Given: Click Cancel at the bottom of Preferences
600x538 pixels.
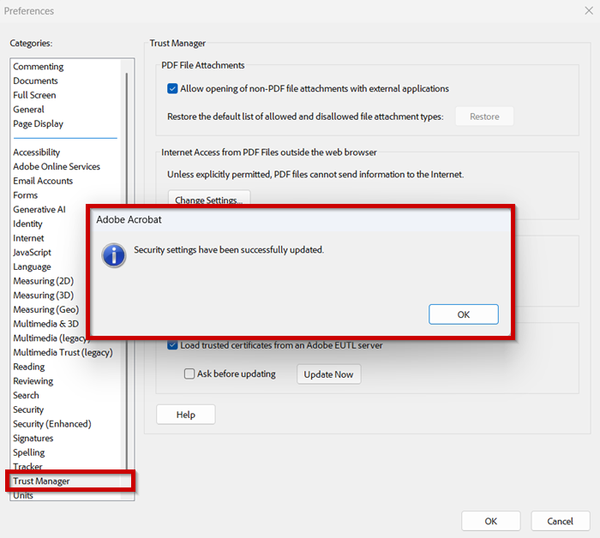Looking at the screenshot, I should click(560, 521).
